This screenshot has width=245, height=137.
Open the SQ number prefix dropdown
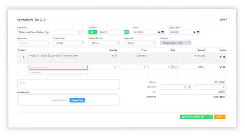coord(93,32)
